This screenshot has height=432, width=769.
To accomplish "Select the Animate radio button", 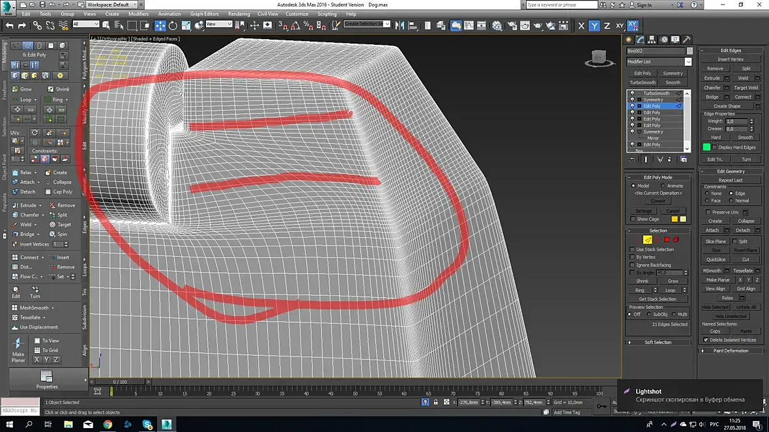I will (663, 186).
